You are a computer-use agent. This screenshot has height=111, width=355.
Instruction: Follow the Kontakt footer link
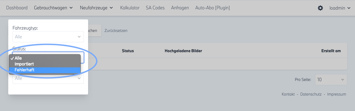tap(288, 94)
